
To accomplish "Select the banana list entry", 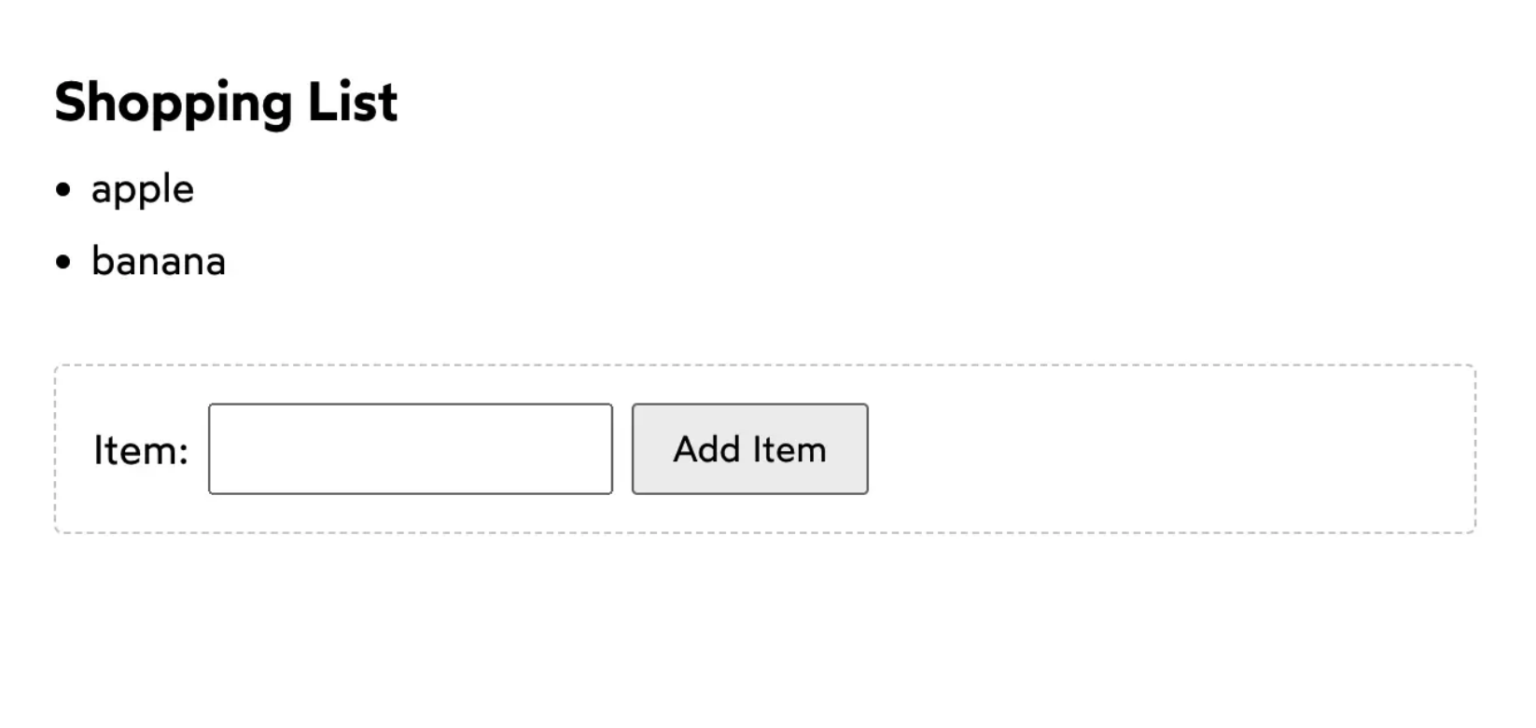I will (x=159, y=262).
